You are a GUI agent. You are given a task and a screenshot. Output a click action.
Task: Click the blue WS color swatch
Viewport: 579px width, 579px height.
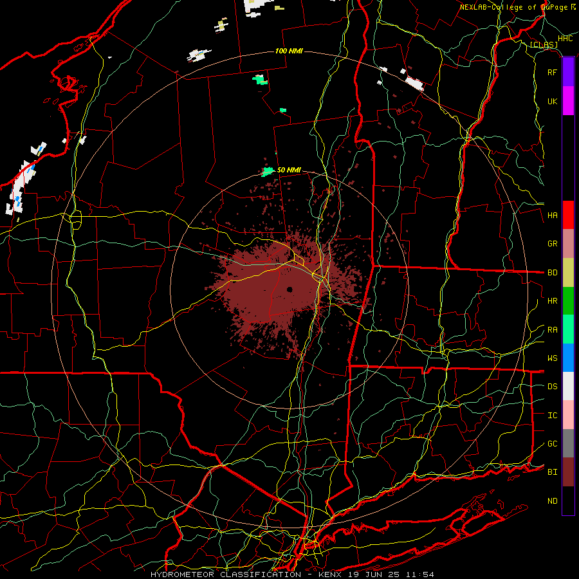pos(568,358)
